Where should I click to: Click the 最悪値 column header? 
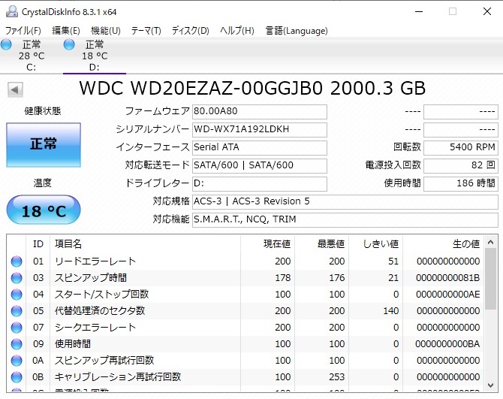322,244
